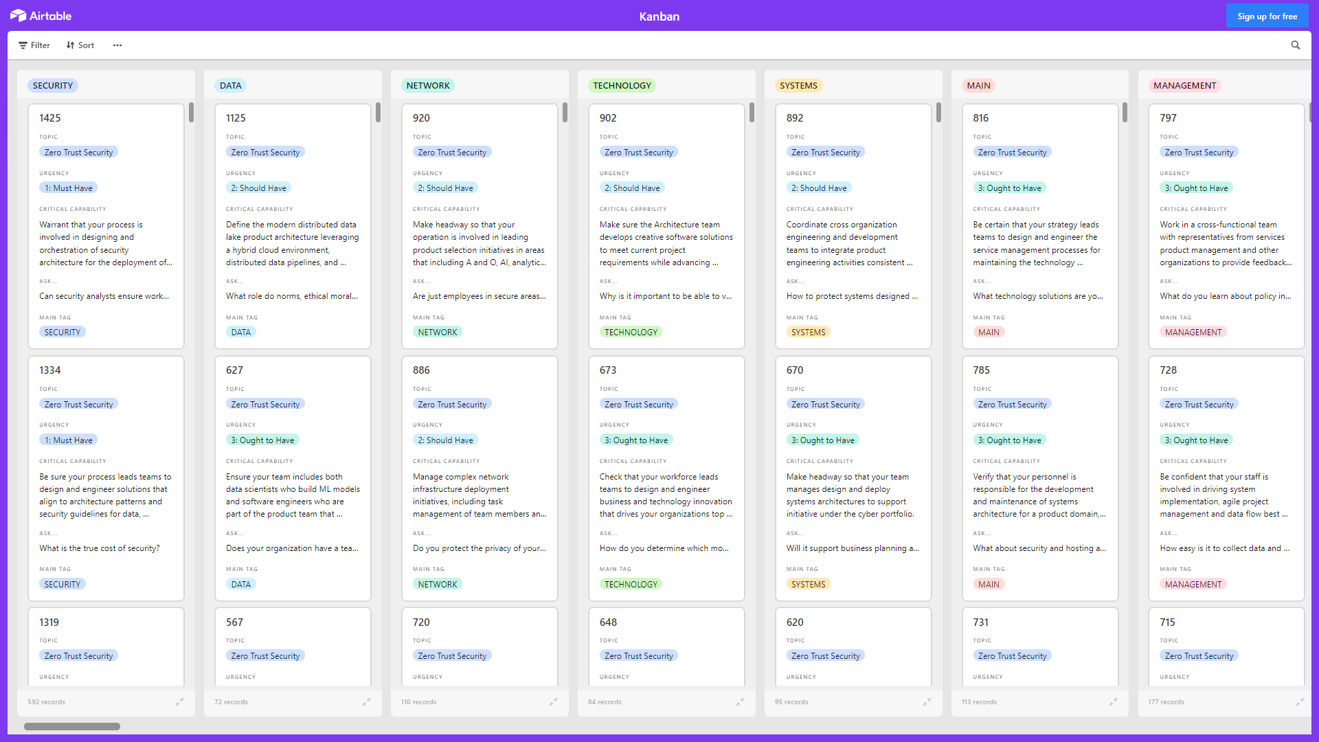Open record card 673

tap(666, 478)
